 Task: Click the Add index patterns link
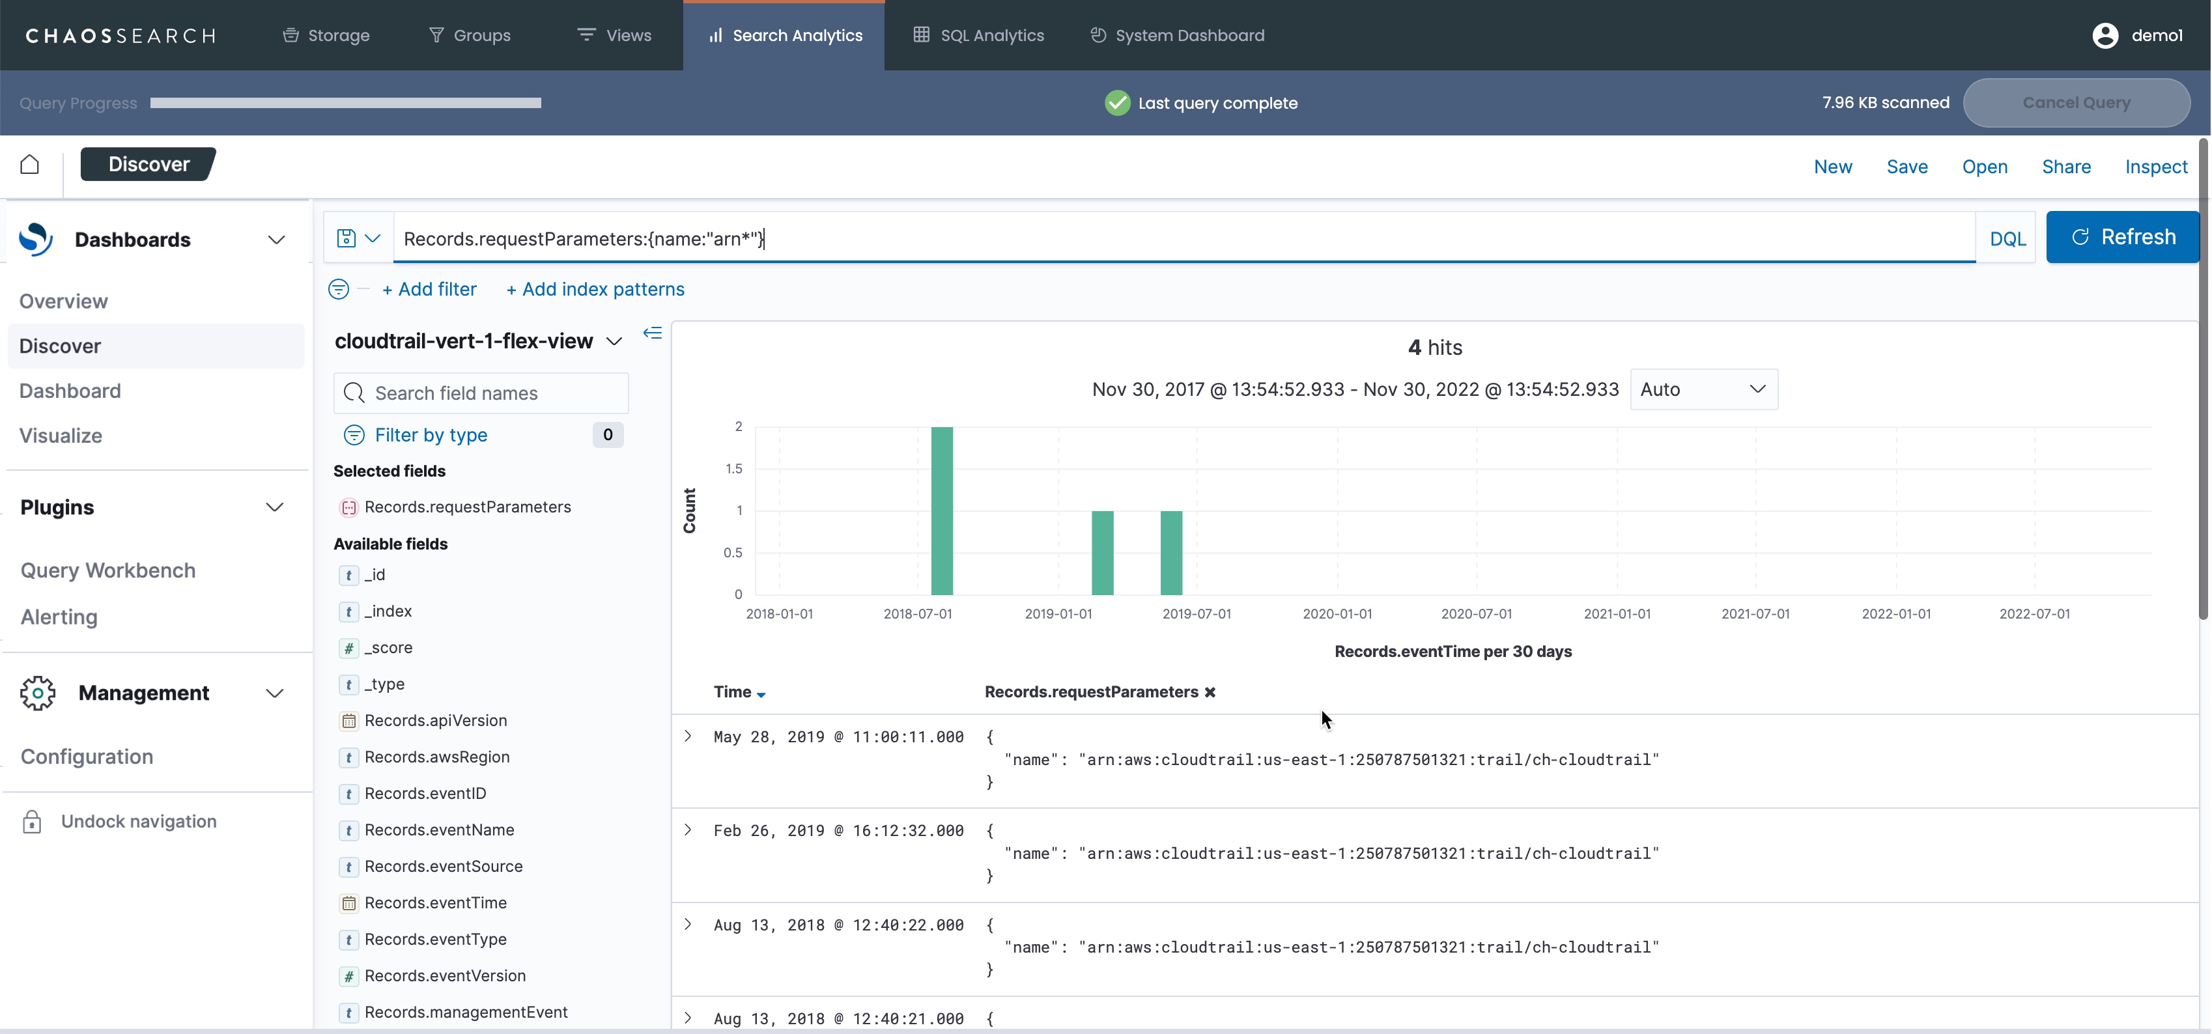pos(595,289)
